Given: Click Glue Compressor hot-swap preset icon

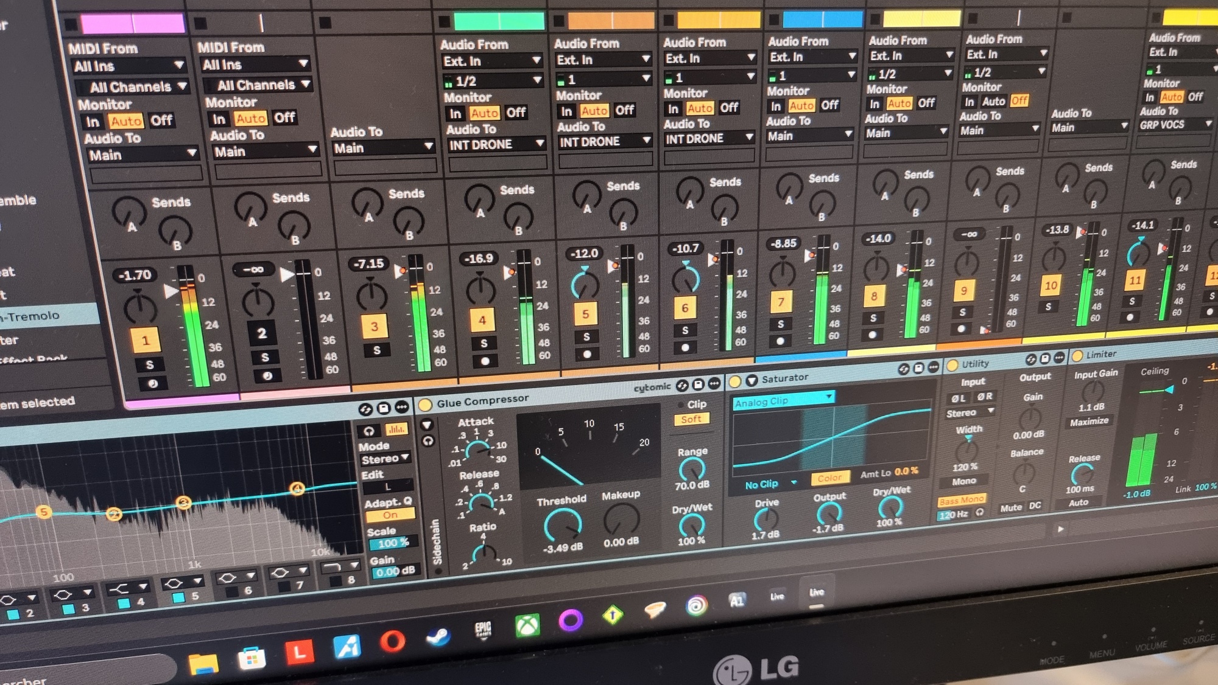Looking at the screenshot, I should pos(683,385).
